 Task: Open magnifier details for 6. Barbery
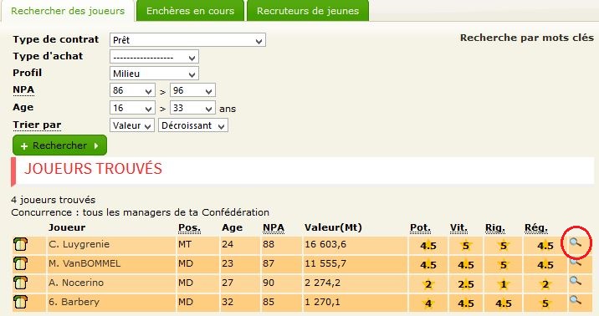576,300
